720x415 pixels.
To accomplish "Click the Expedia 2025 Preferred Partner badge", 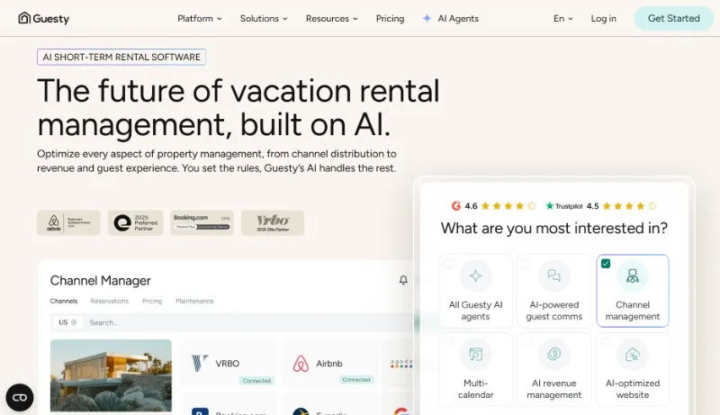I will [136, 223].
